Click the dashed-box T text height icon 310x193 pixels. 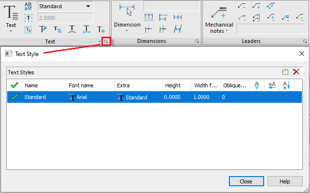point(28,18)
